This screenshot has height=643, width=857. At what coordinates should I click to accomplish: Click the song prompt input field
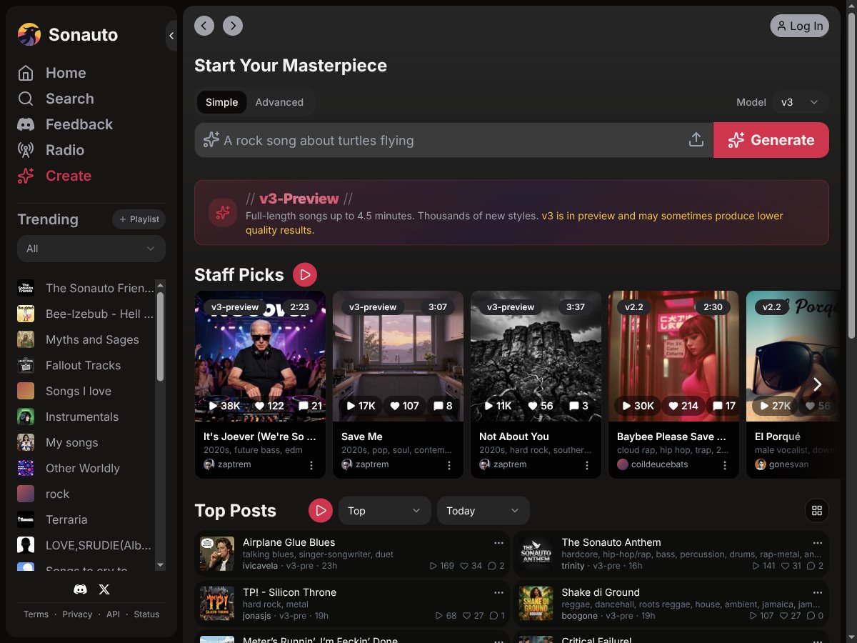pos(443,140)
